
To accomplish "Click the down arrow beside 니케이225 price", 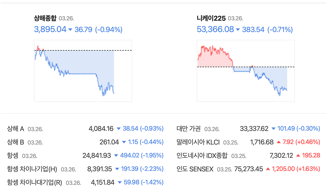I will pos(238,30).
